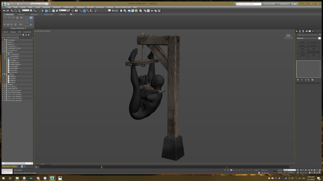Toggle visibility bulb of Furniture layer

5,74
